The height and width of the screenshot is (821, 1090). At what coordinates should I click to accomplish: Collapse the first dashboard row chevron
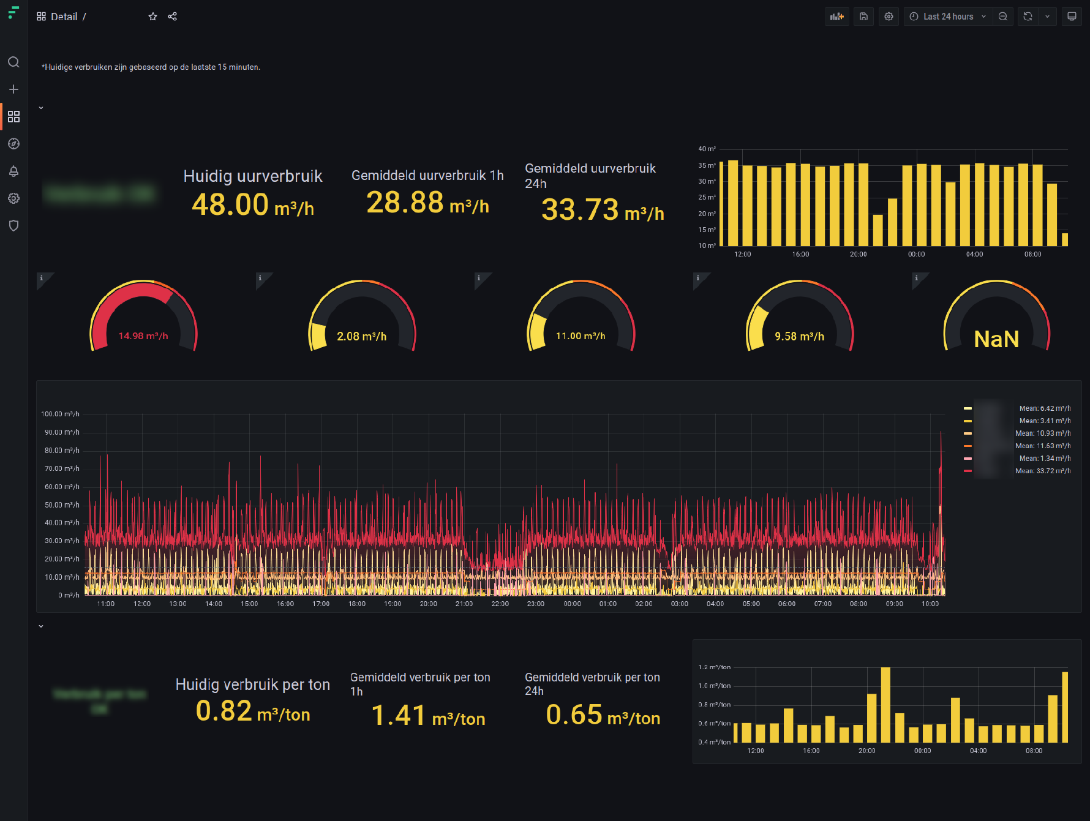41,108
